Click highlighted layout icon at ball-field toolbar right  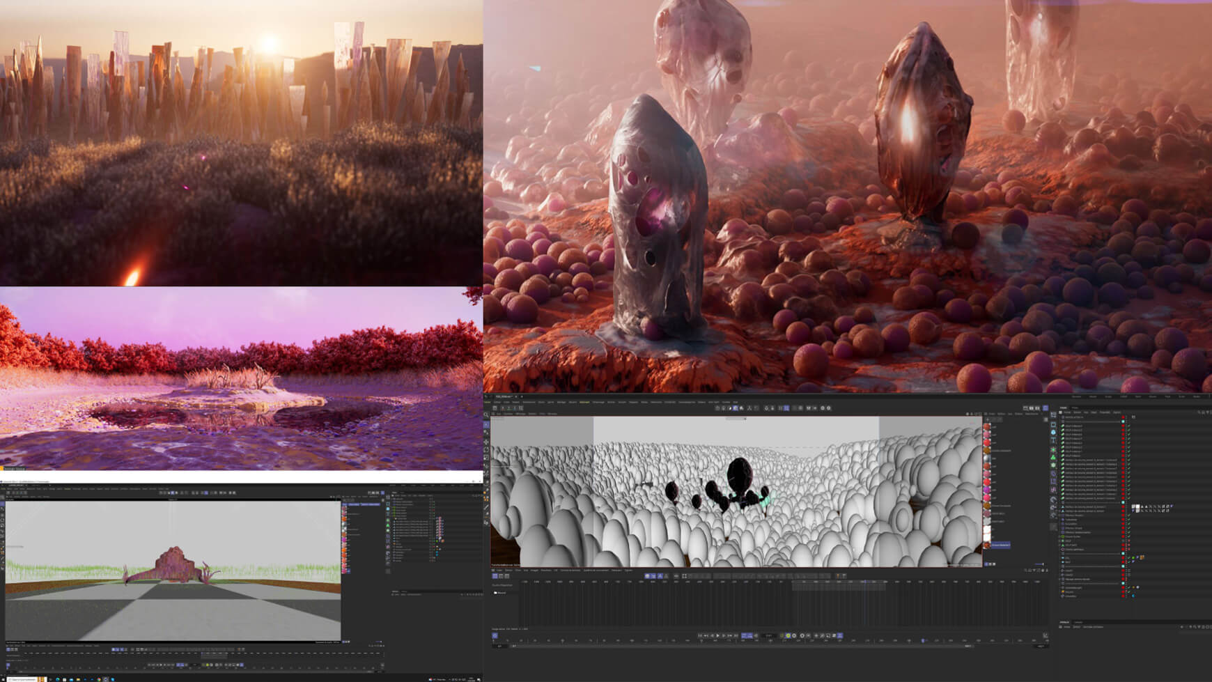coord(1046,408)
